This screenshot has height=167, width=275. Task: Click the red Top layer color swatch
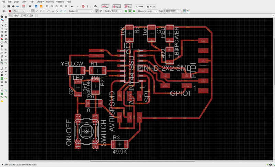click(x=10, y=11)
